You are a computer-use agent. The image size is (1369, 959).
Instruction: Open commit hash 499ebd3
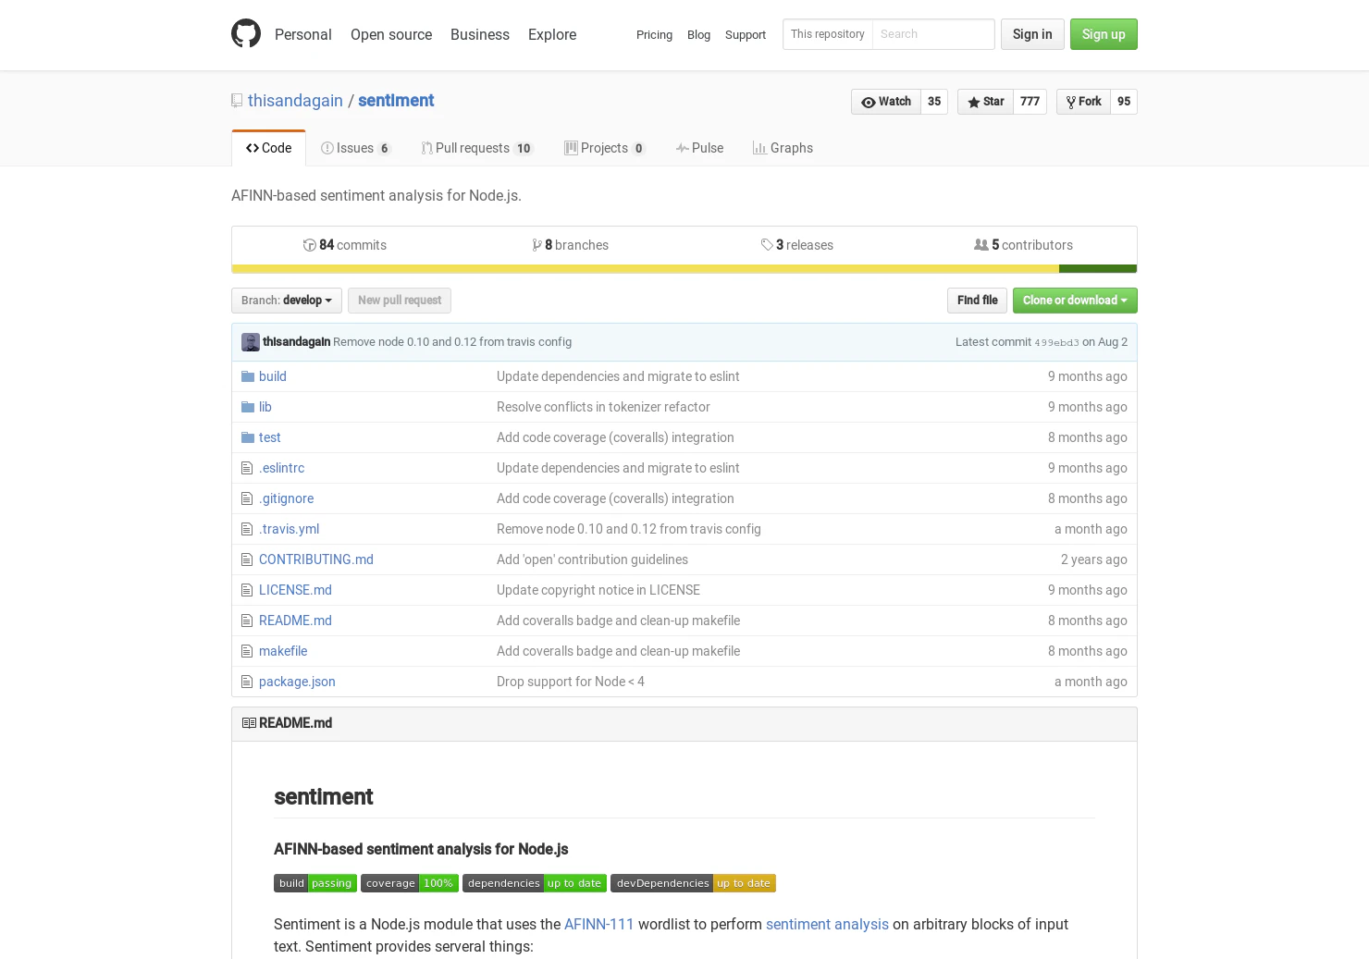[x=1056, y=342]
